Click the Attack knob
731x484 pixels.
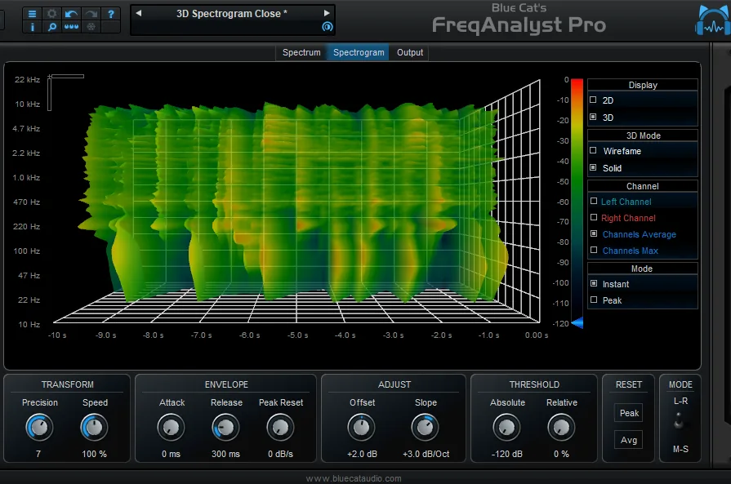click(x=171, y=428)
